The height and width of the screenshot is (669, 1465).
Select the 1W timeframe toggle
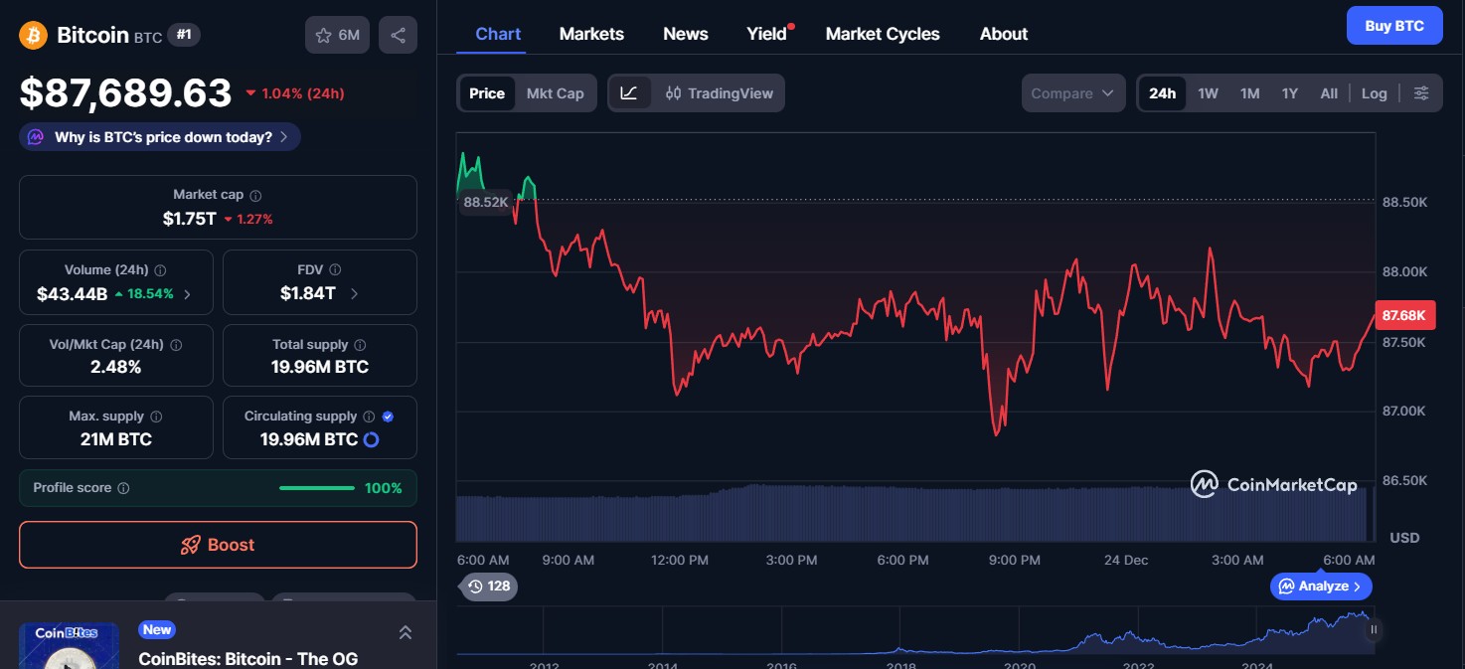pos(1208,92)
